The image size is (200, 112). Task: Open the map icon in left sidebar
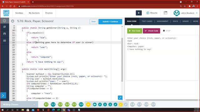tap(4, 27)
